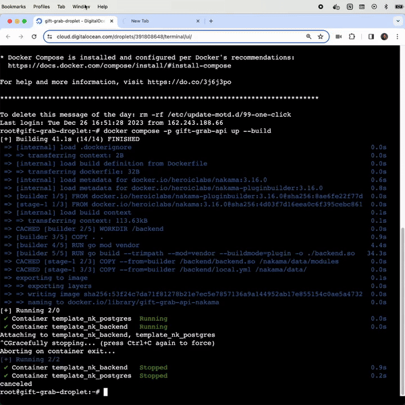Click 'naming to docker.io/library/gift-grab-api-nakama' line
Viewport: 405px width, 405px height.
[x=111, y=302]
